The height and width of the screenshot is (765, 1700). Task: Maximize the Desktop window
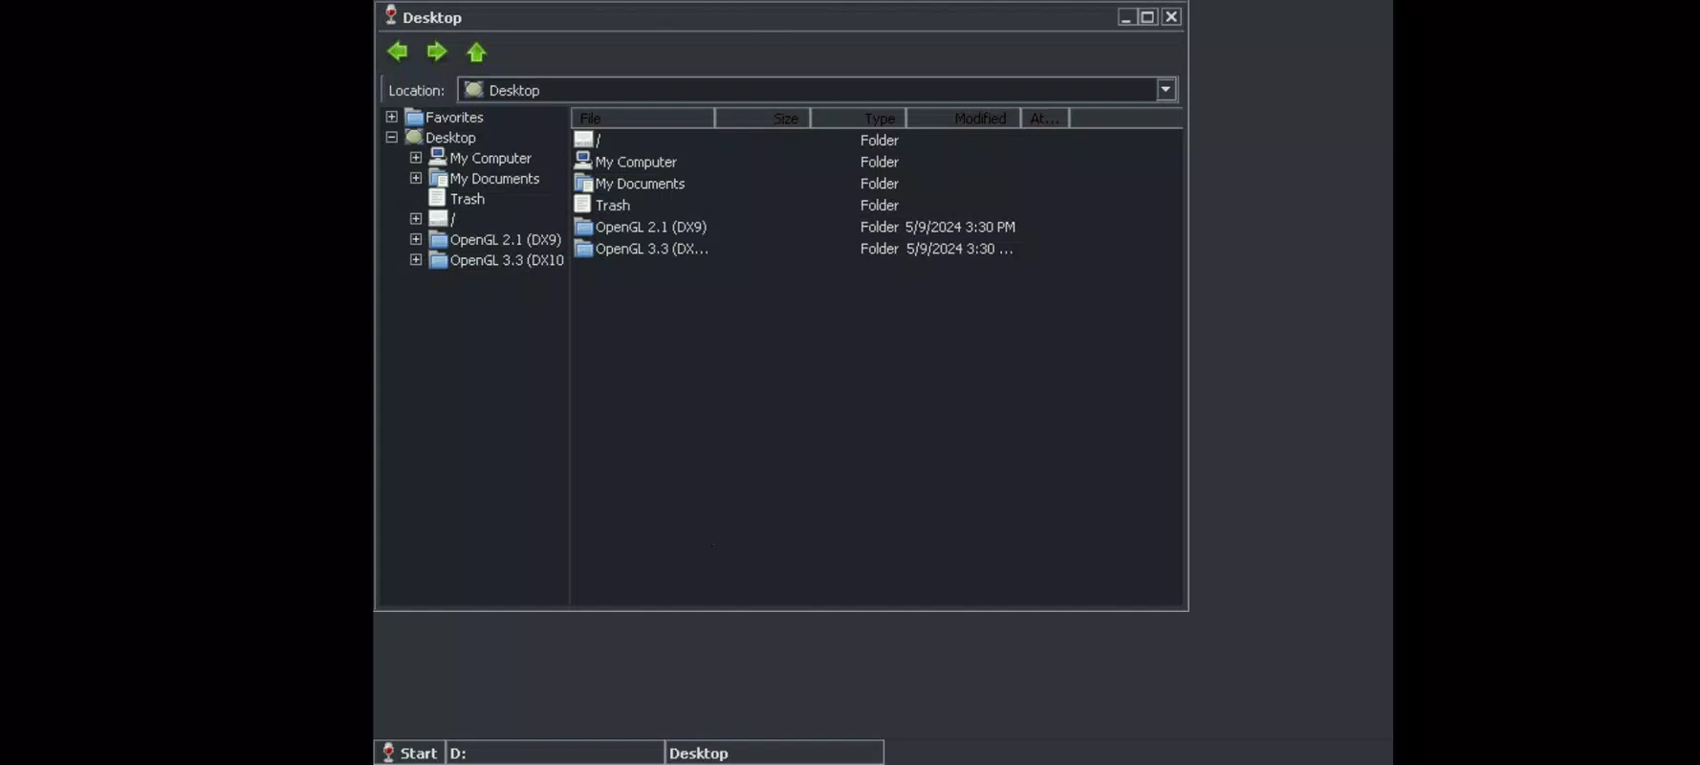1148,16
